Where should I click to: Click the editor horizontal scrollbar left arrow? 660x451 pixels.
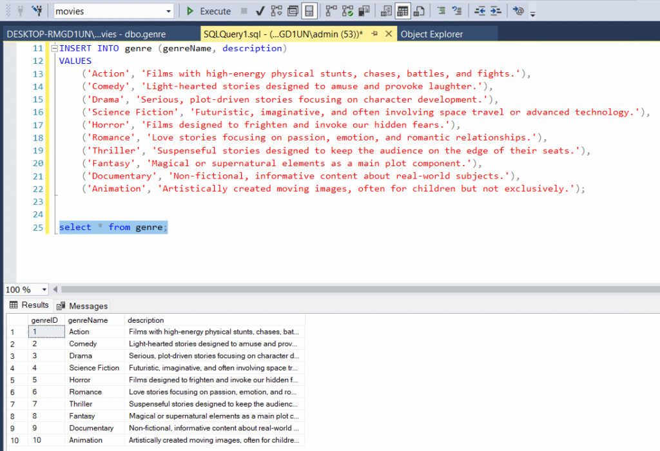(55, 289)
